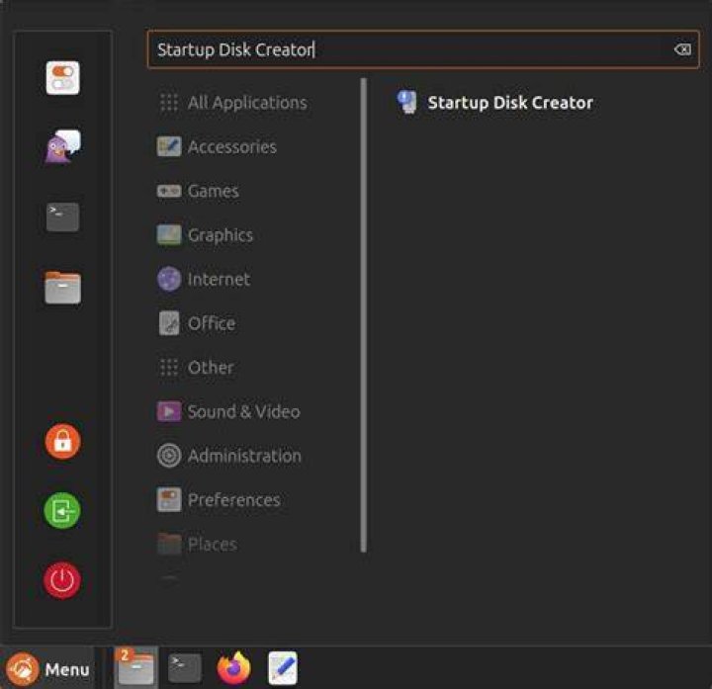This screenshot has height=689, width=712.
Task: Select the Sound & Video category
Action: (x=228, y=411)
